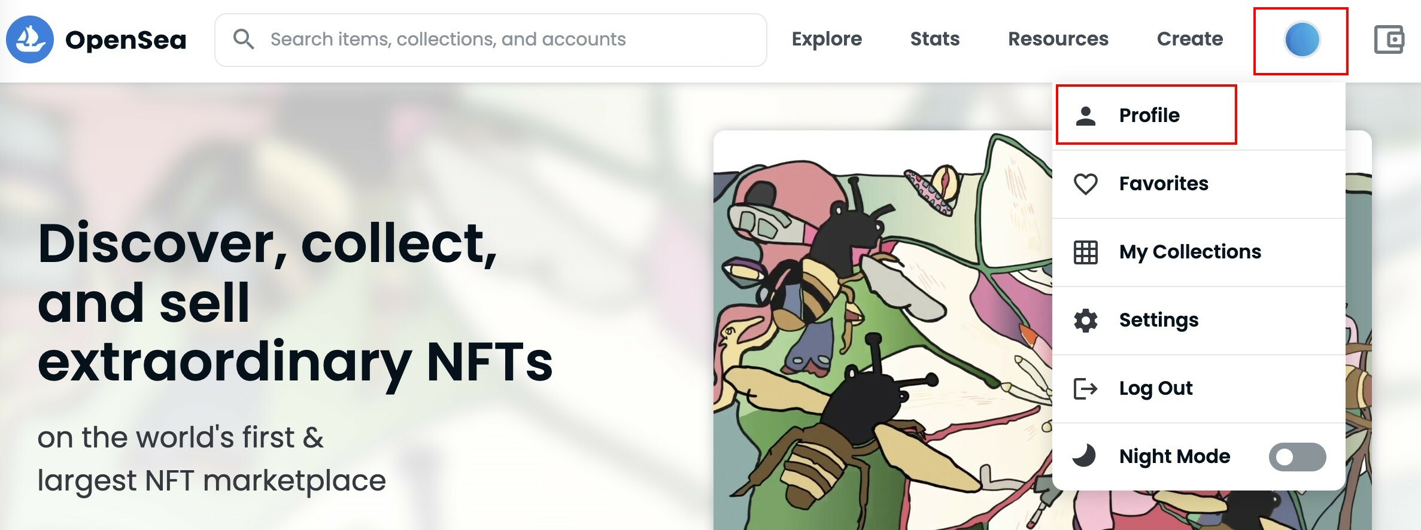This screenshot has height=530, width=1421.
Task: Click the Night Mode moon icon
Action: [x=1084, y=456]
